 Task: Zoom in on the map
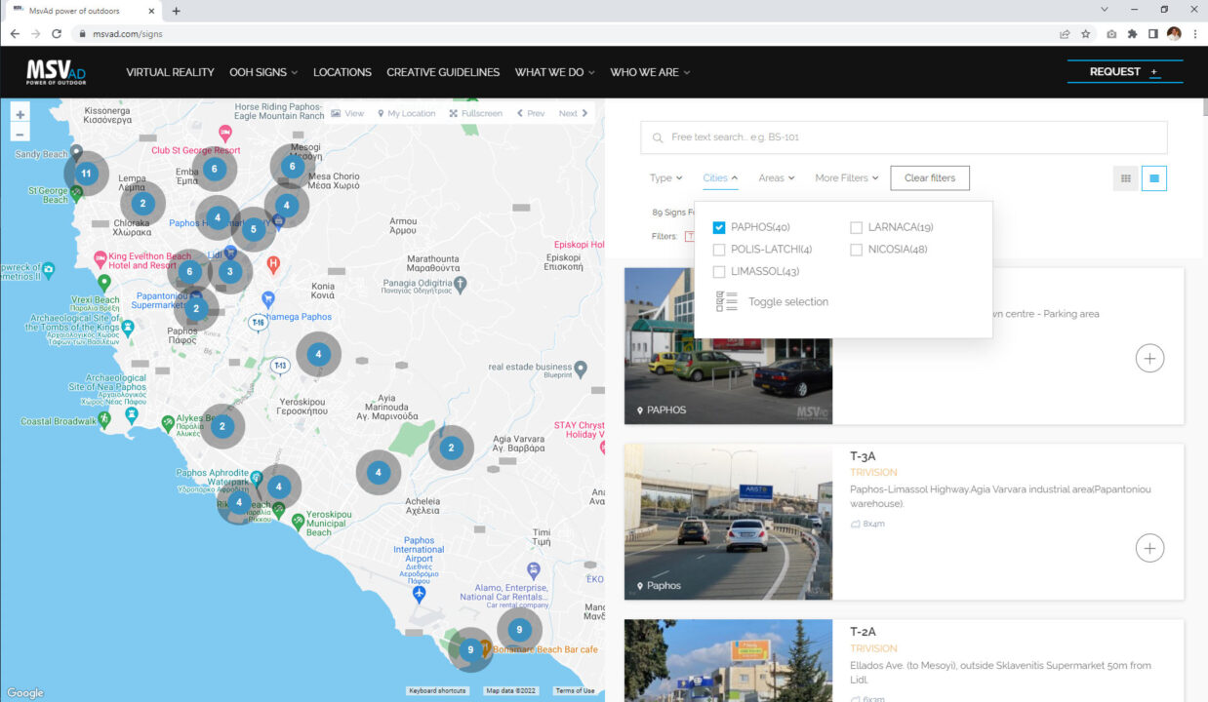click(20, 114)
